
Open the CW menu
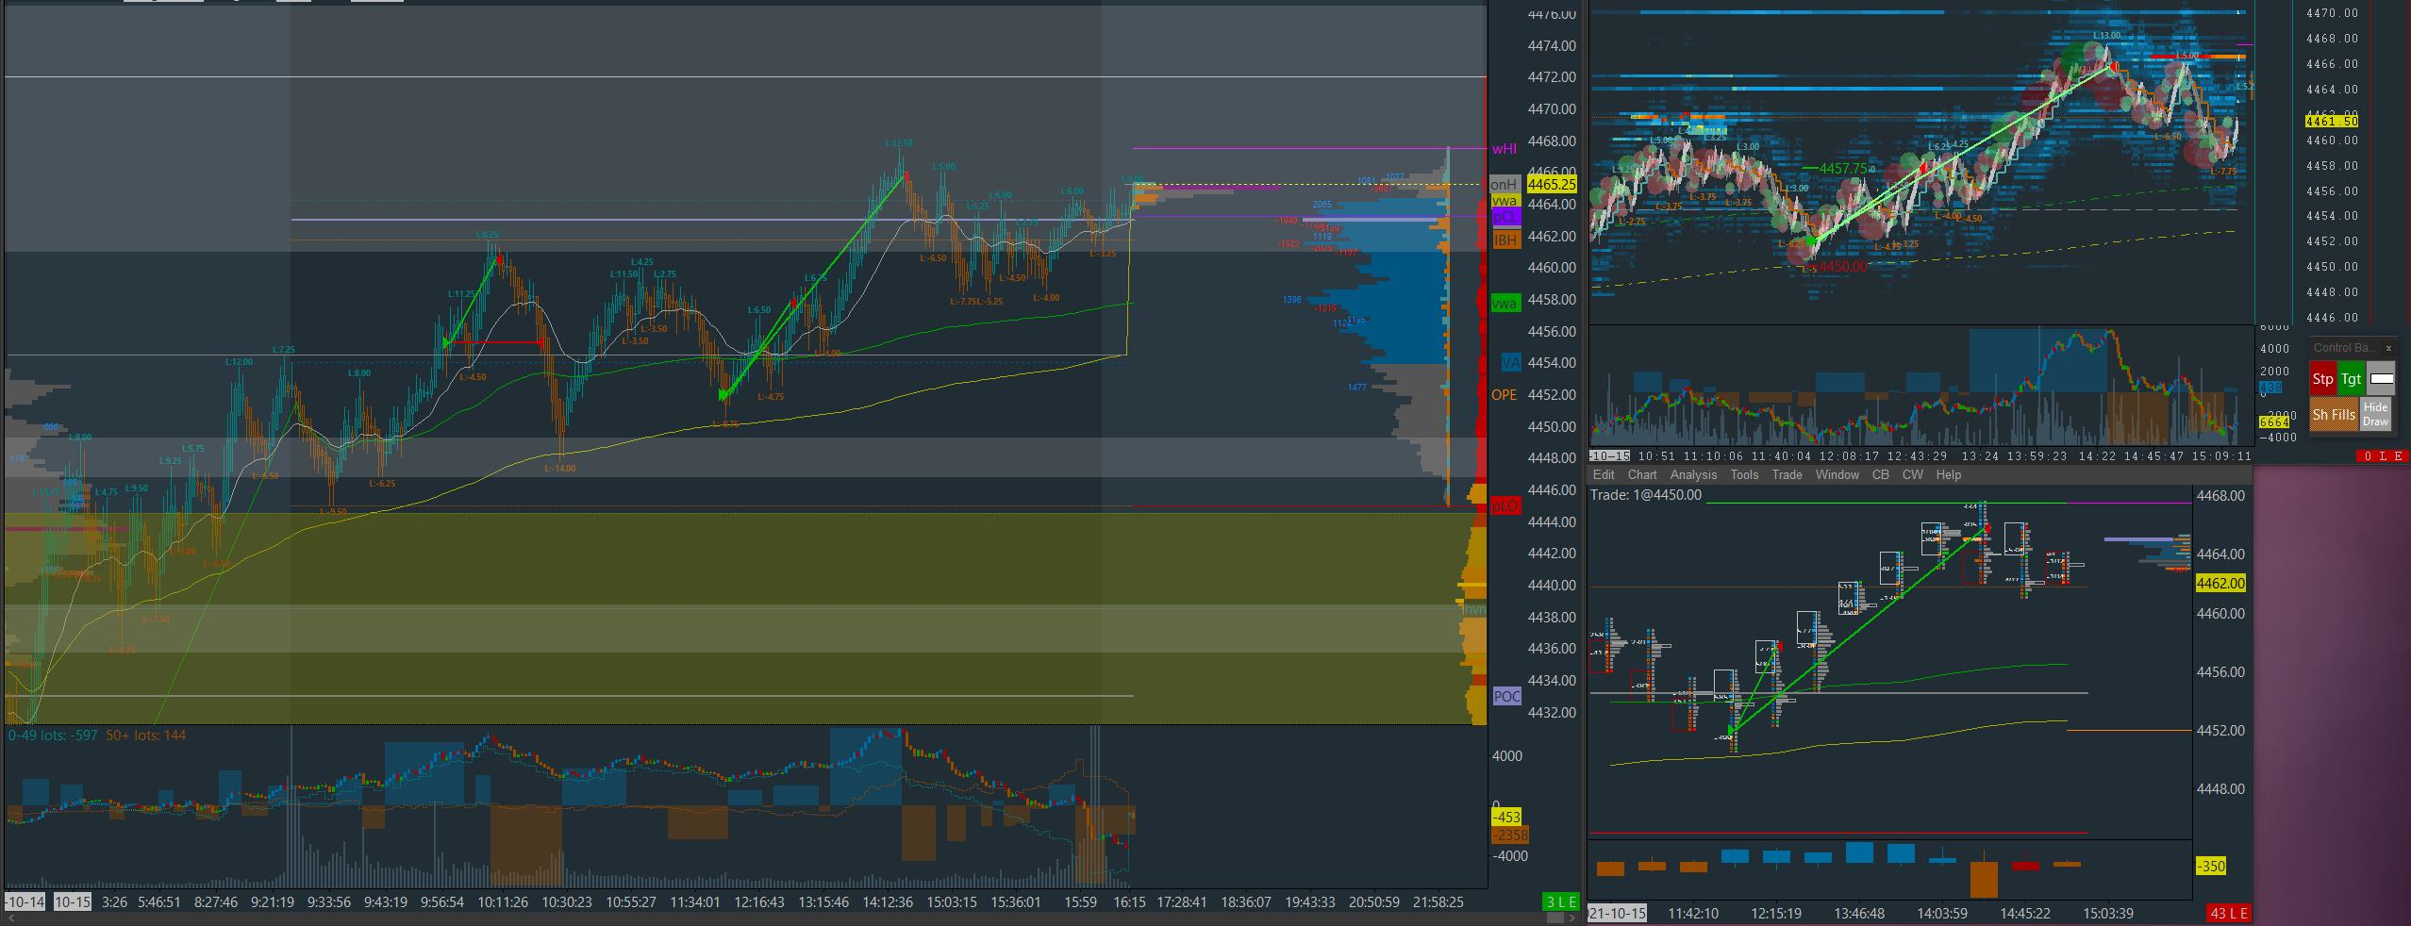click(1912, 475)
